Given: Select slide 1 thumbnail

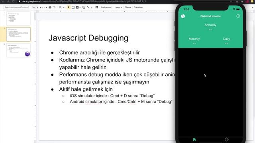Looking at the screenshot, I should click(x=18, y=18).
